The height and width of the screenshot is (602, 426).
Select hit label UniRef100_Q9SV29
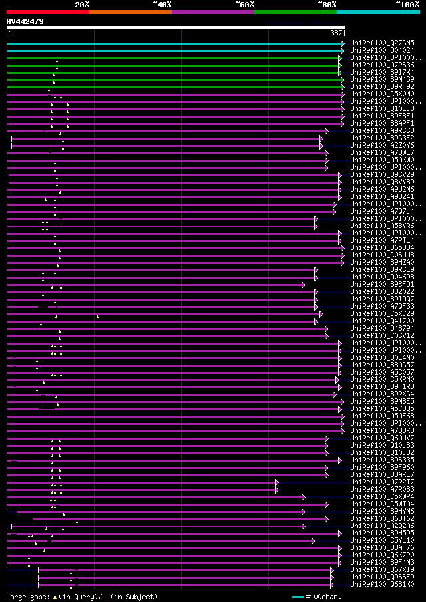tap(382, 175)
